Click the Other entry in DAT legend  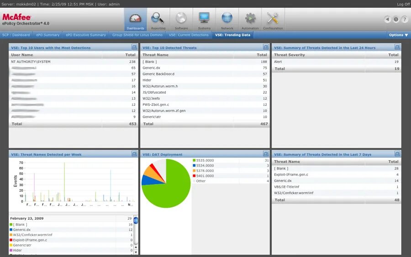pyautogui.click(x=201, y=181)
